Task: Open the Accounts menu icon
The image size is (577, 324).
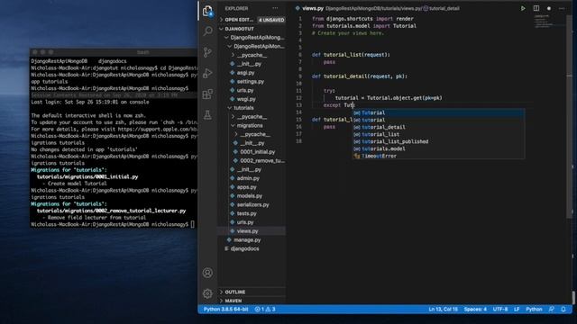Action: [x=207, y=273]
